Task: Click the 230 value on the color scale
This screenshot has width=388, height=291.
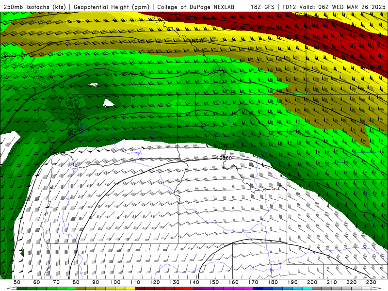Action: (371, 282)
